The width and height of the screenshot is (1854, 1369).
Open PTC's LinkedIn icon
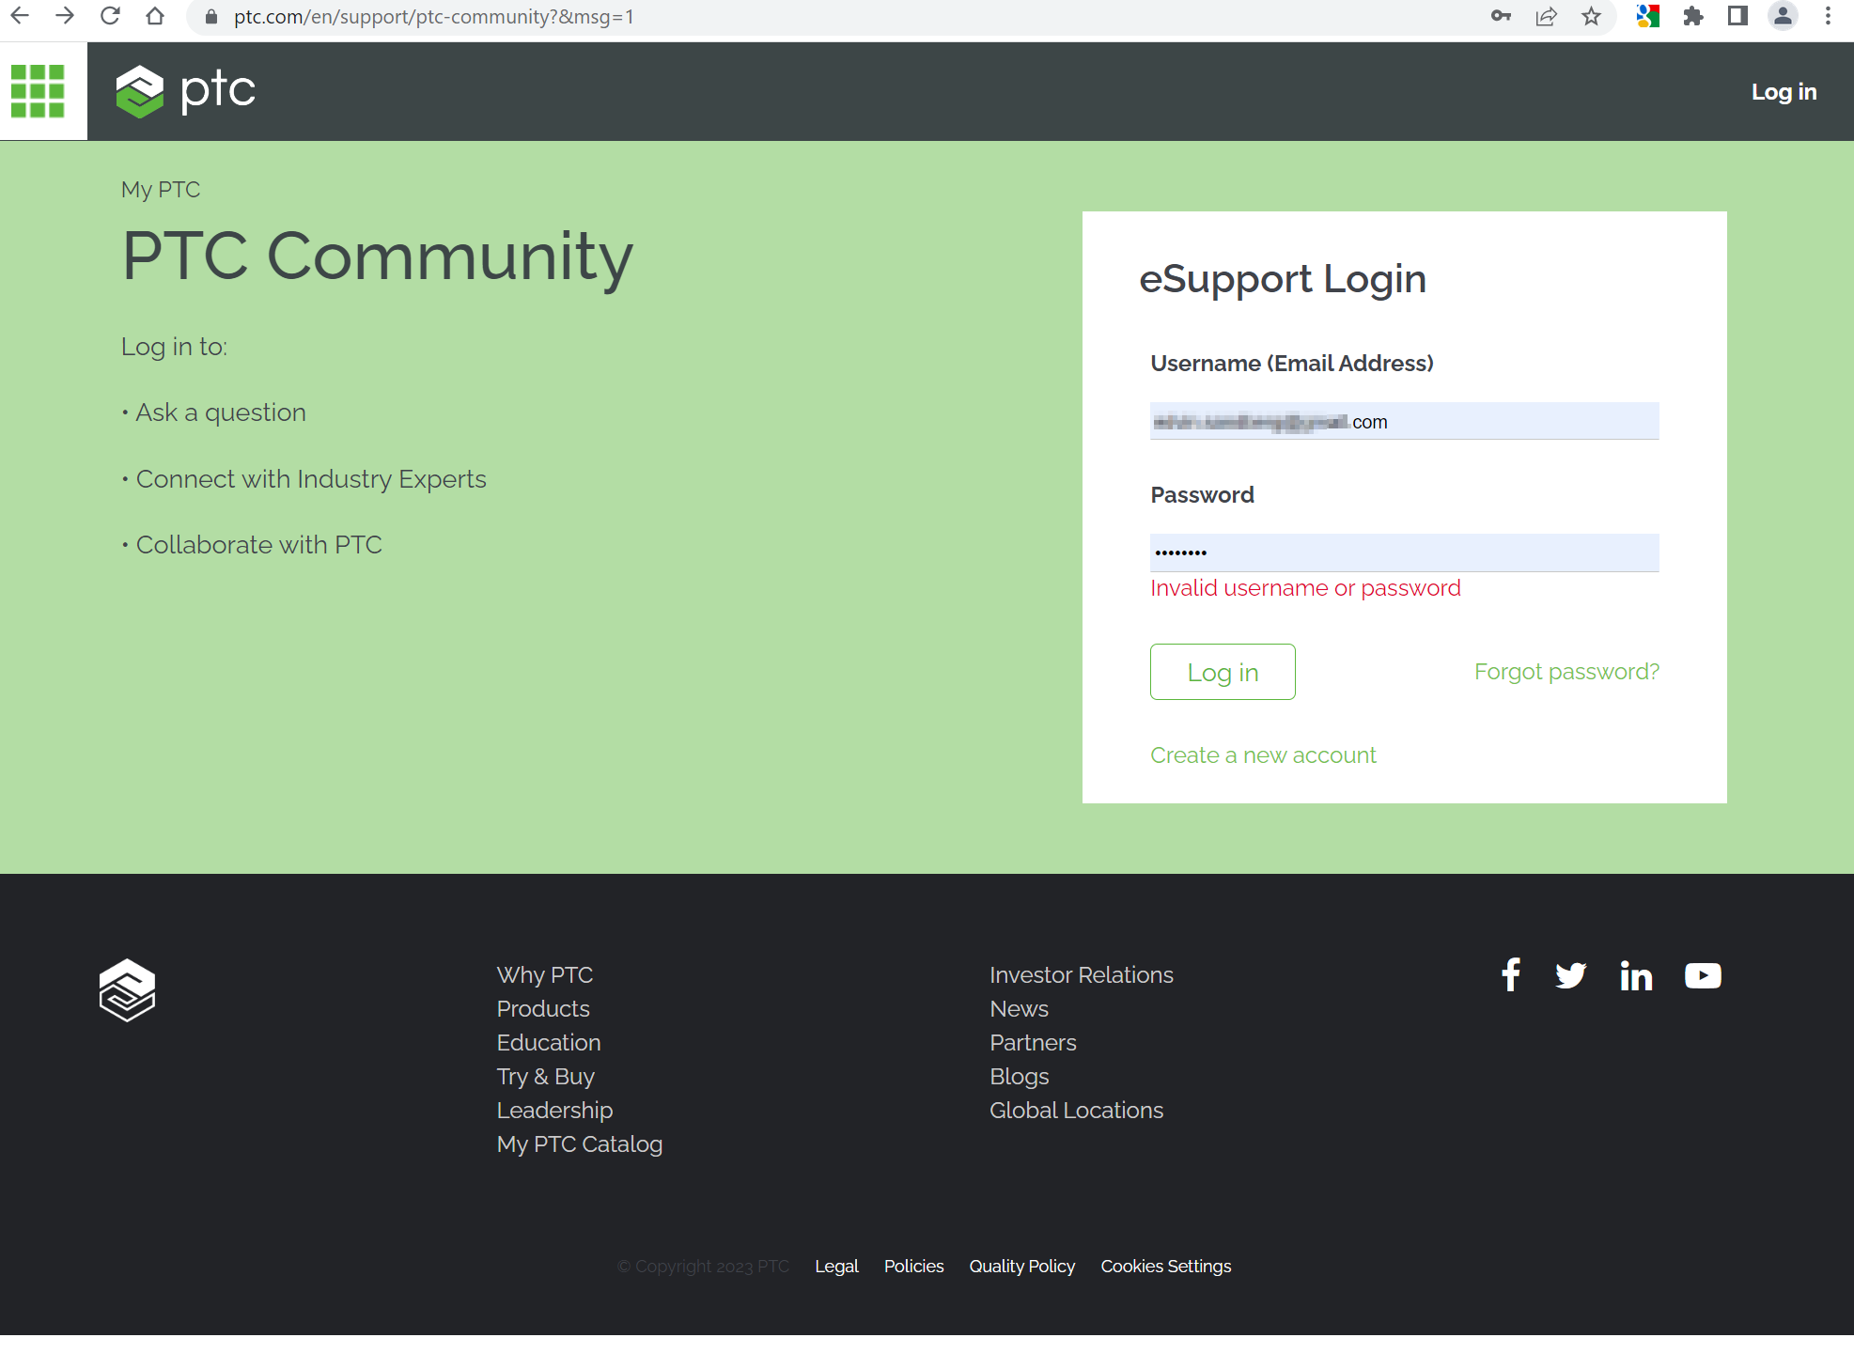[x=1636, y=975]
